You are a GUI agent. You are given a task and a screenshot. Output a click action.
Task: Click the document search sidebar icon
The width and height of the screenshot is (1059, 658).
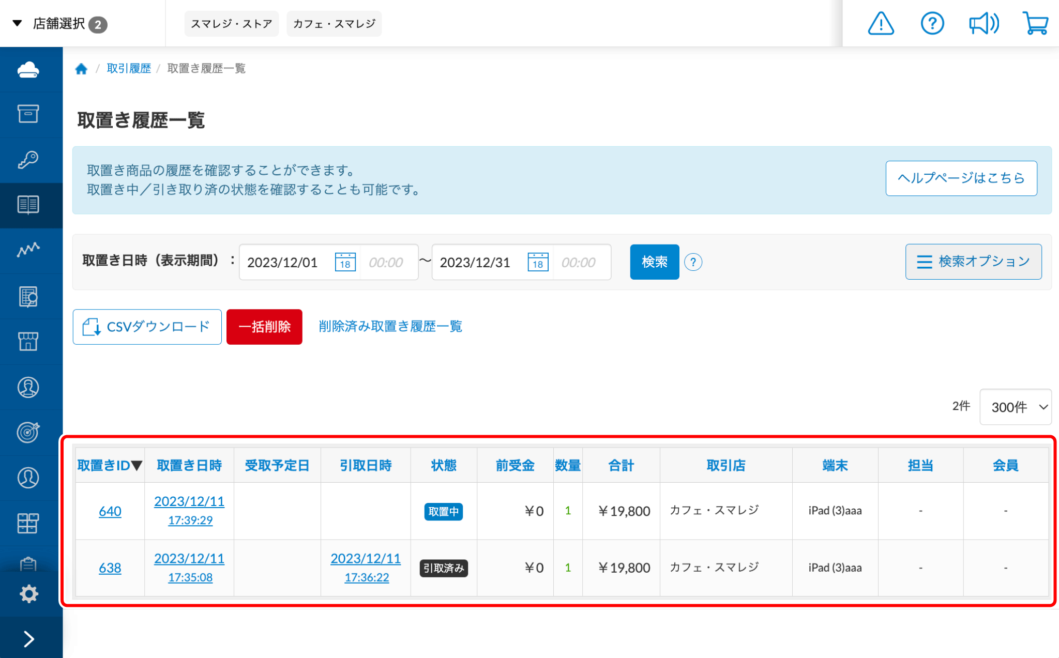[28, 297]
